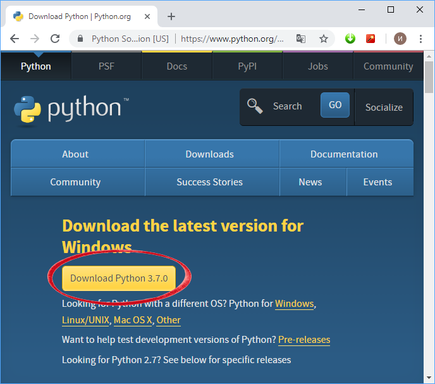
Task: Bookmark this page using the star icon
Action: [x=324, y=39]
